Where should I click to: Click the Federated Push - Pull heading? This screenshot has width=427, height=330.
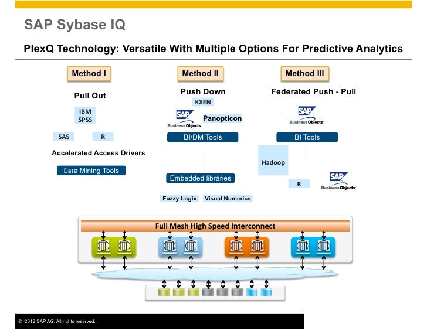[313, 91]
